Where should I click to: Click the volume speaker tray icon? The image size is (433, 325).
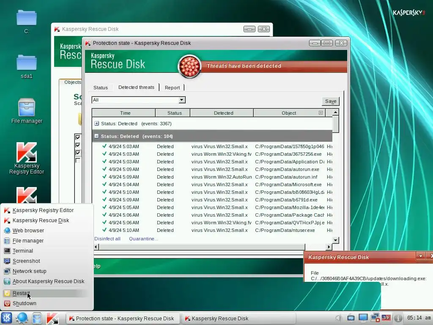(x=339, y=318)
